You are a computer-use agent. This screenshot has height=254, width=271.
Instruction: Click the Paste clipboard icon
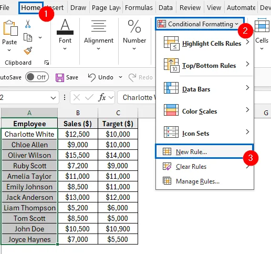[10, 28]
